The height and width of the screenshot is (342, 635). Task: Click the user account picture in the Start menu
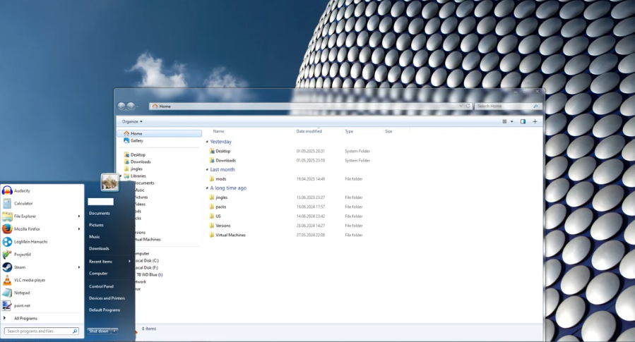[x=109, y=183]
